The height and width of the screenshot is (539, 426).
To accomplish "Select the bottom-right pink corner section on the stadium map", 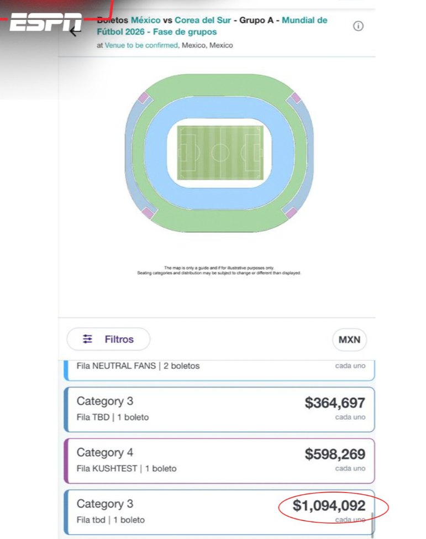I will tap(291, 212).
